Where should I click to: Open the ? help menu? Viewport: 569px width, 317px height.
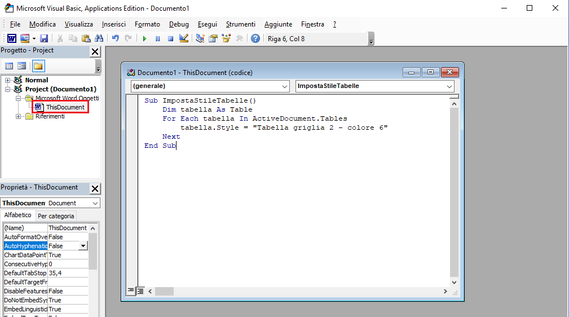tap(334, 24)
